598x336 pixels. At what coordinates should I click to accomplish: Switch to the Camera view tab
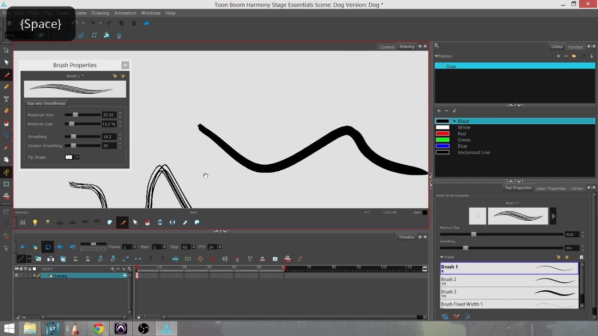387,47
